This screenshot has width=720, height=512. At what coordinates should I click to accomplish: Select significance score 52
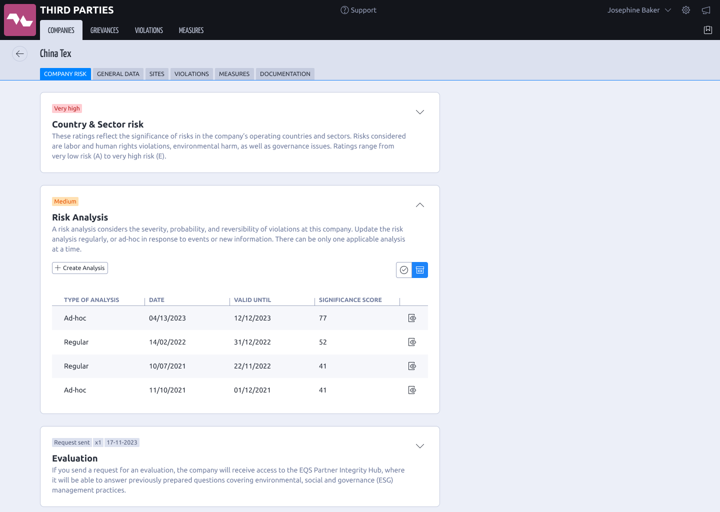[323, 342]
